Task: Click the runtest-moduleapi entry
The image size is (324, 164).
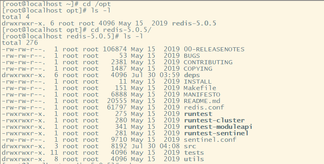Action: (x=218, y=127)
